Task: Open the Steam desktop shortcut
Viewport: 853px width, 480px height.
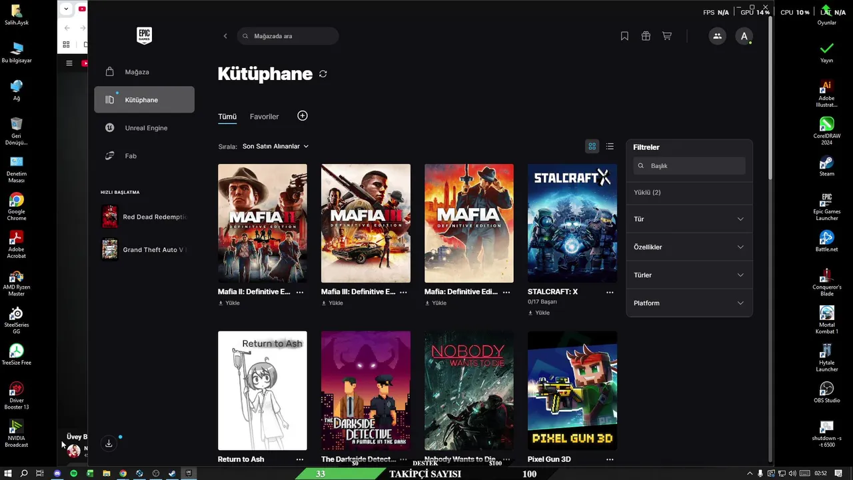Action: 827,165
